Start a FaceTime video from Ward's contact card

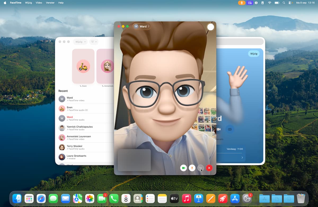219,129
